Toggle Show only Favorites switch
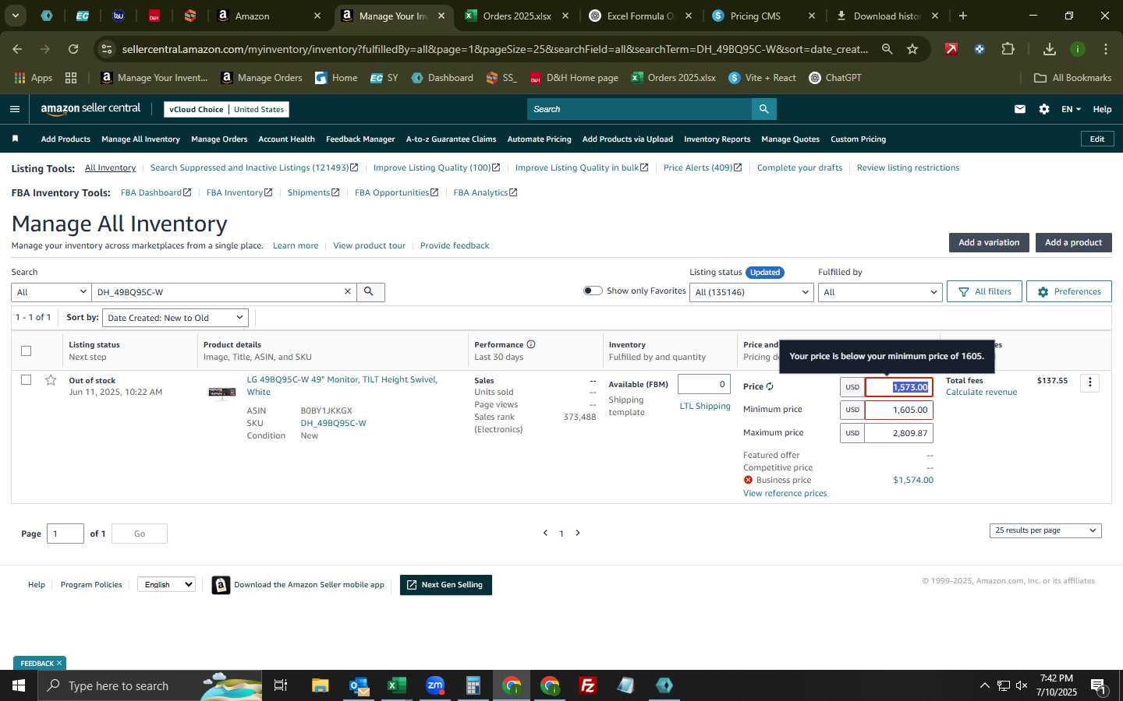 tap(593, 291)
